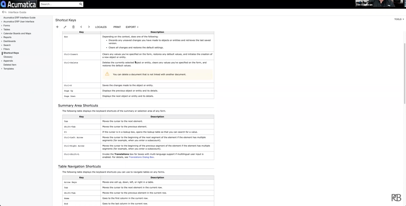
Task: Click the Home key cell
Action: click(x=81, y=198)
